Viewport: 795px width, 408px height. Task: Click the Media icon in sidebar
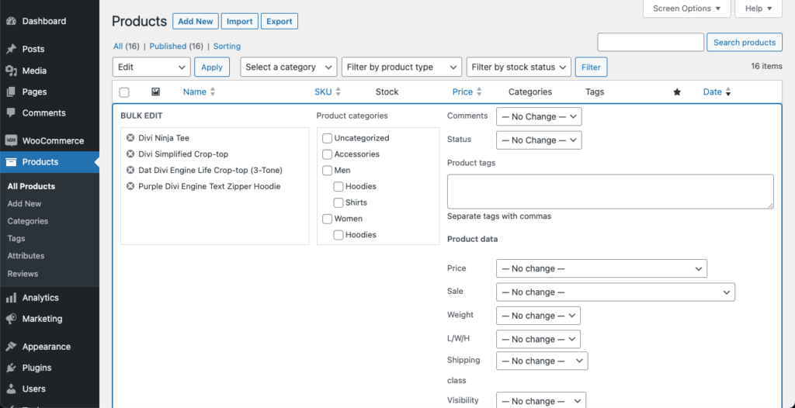coord(11,71)
